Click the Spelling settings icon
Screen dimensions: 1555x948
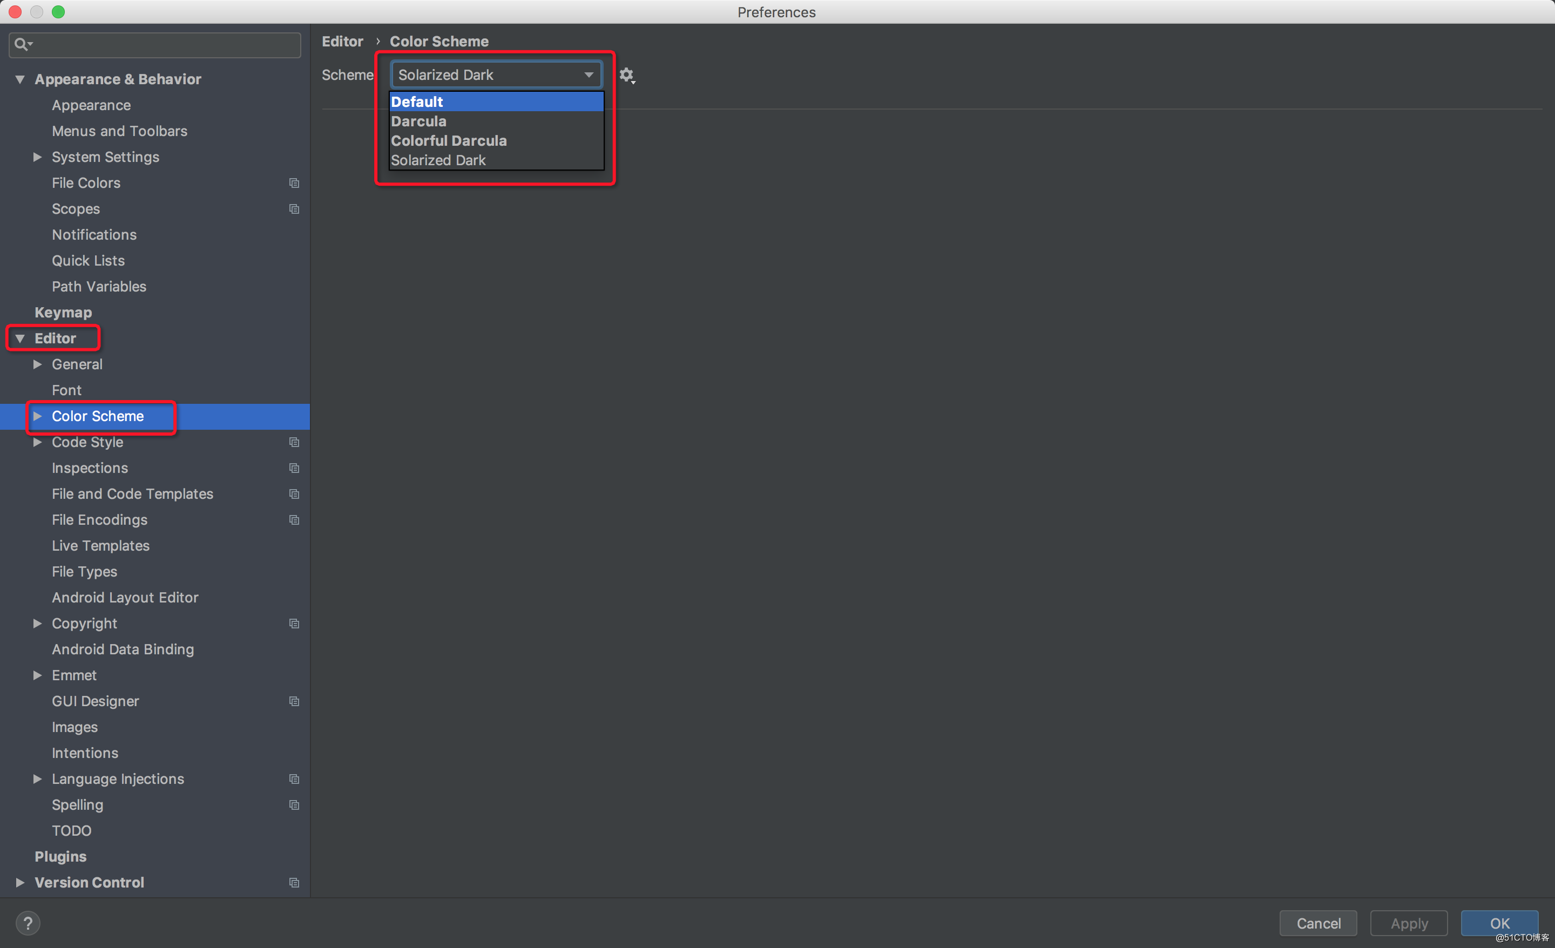[293, 805]
